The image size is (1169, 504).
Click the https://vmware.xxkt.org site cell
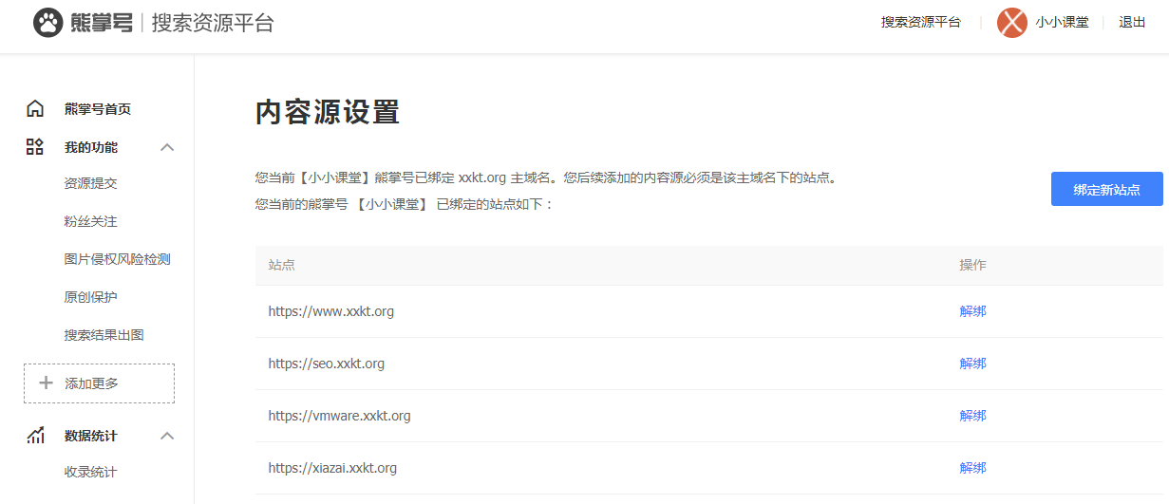(340, 416)
